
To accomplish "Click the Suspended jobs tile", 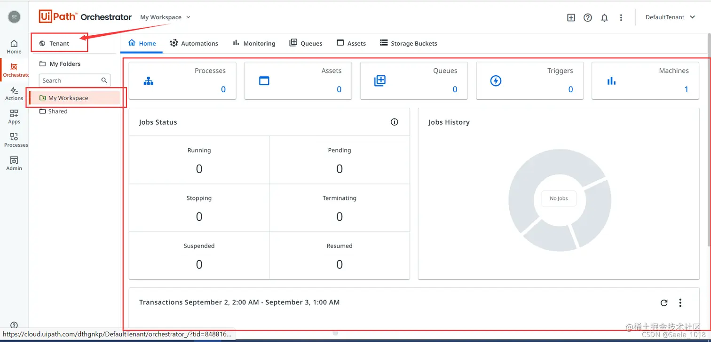I will pyautogui.click(x=199, y=255).
